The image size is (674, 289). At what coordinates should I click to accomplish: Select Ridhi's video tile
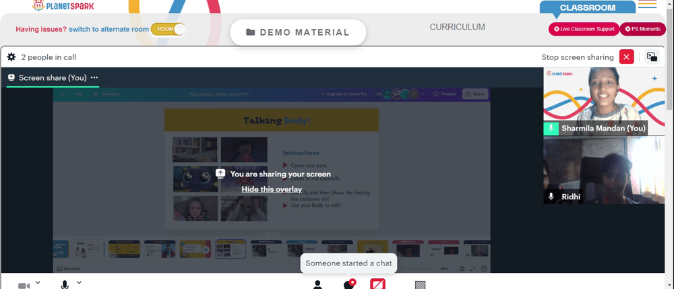coord(604,170)
